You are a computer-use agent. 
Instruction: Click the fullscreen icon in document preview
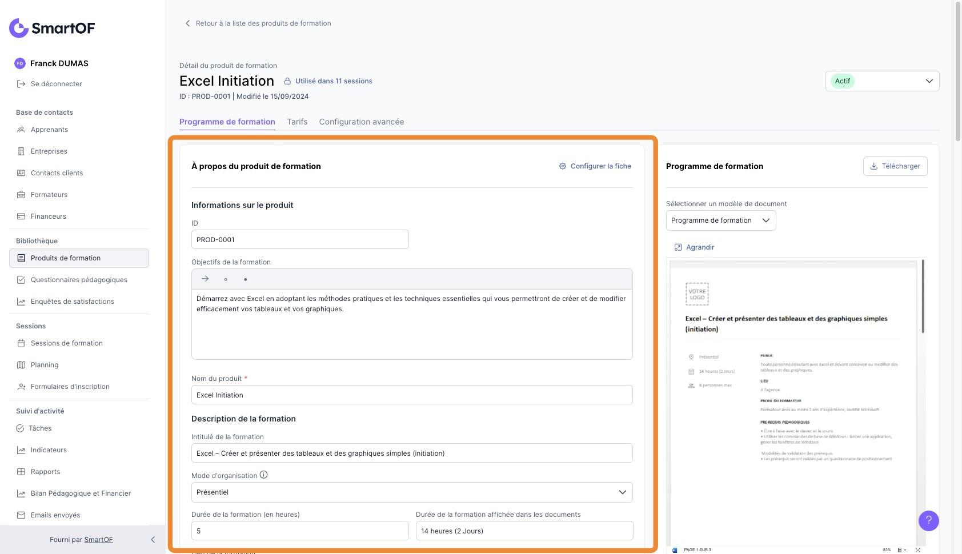(x=917, y=550)
